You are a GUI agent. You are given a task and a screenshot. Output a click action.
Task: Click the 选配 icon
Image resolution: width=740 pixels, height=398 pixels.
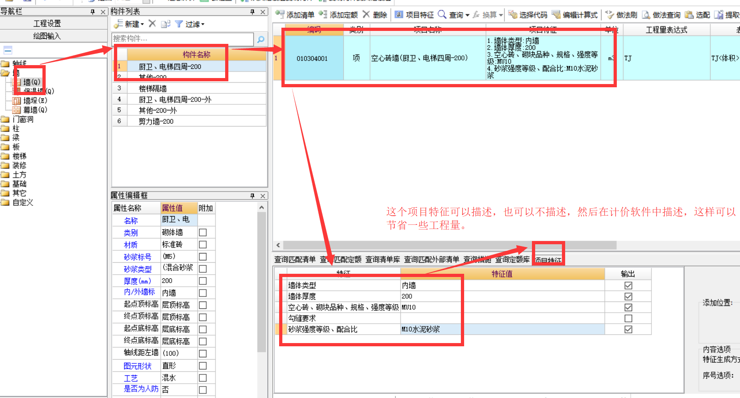tap(689, 15)
